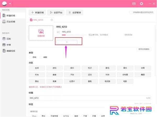157x117 pixels.
Task: Choose the 知识 category
Action: [90, 68]
